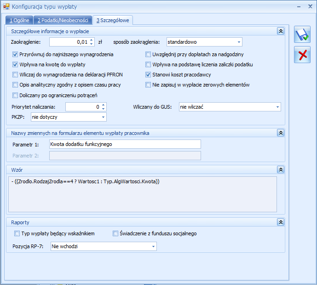Click the Raporty section header text

tap(20, 222)
